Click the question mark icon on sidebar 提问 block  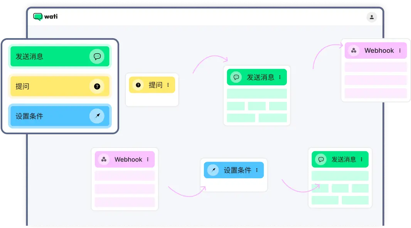click(98, 86)
